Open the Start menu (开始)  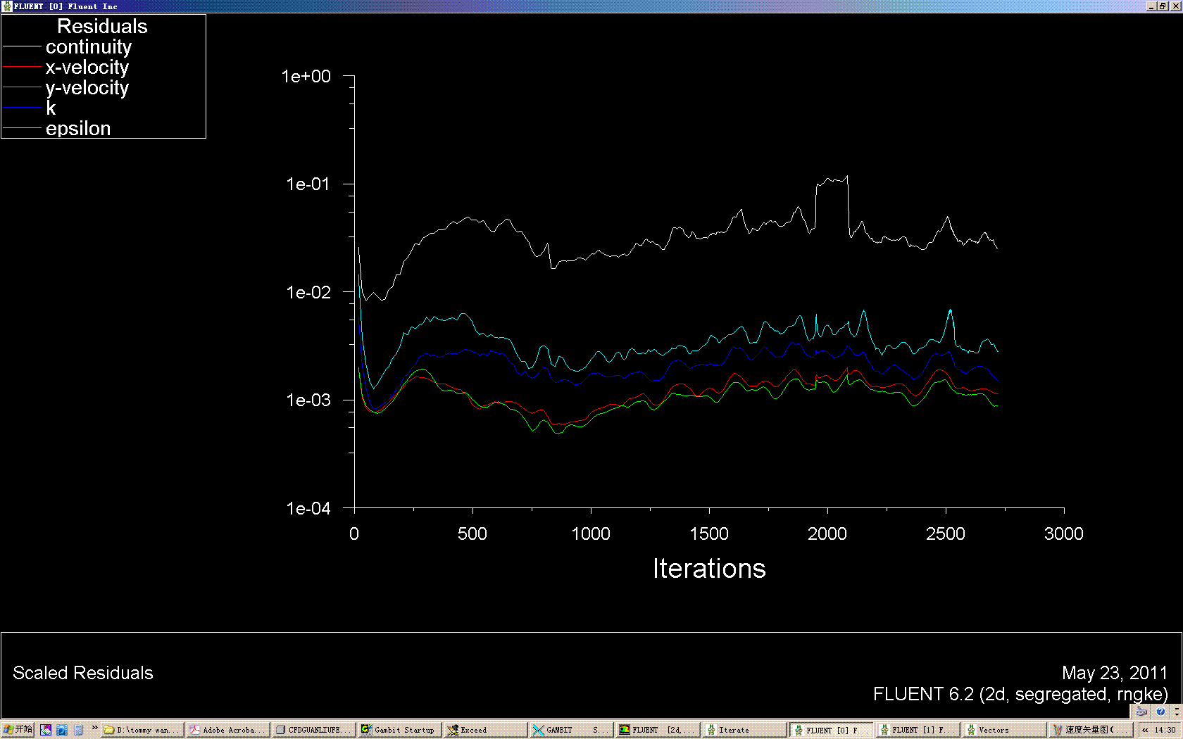tap(18, 730)
